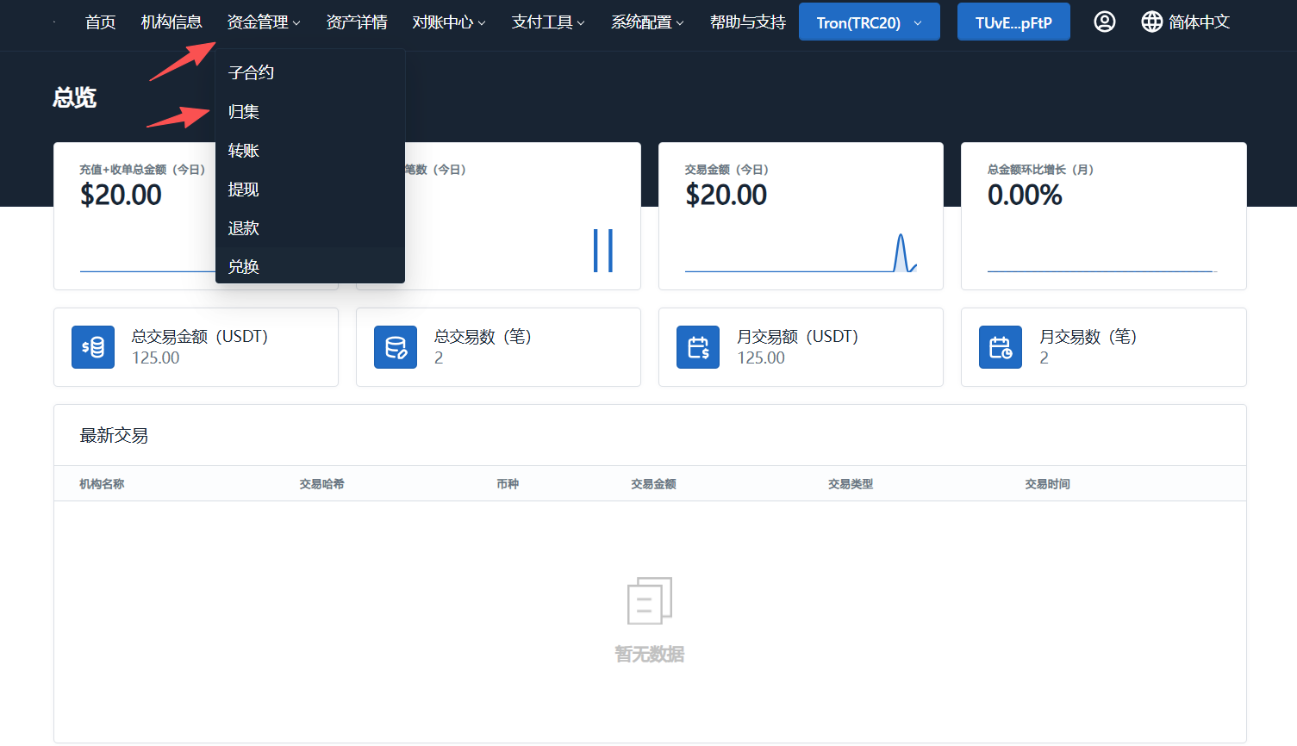This screenshot has width=1297, height=746.
Task: Click the bar chart in 笔数 card
Action: pyautogui.click(x=603, y=251)
